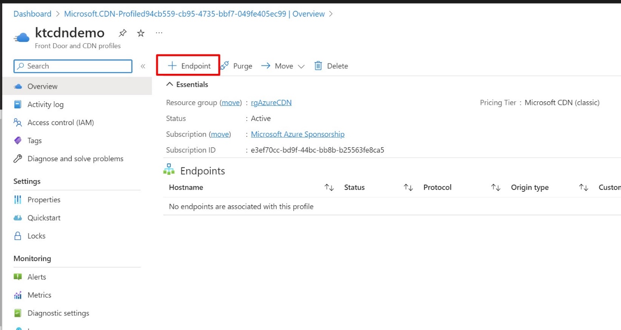Image resolution: width=621 pixels, height=330 pixels.
Task: Sort endpoints by Protocol column
Action: point(495,187)
